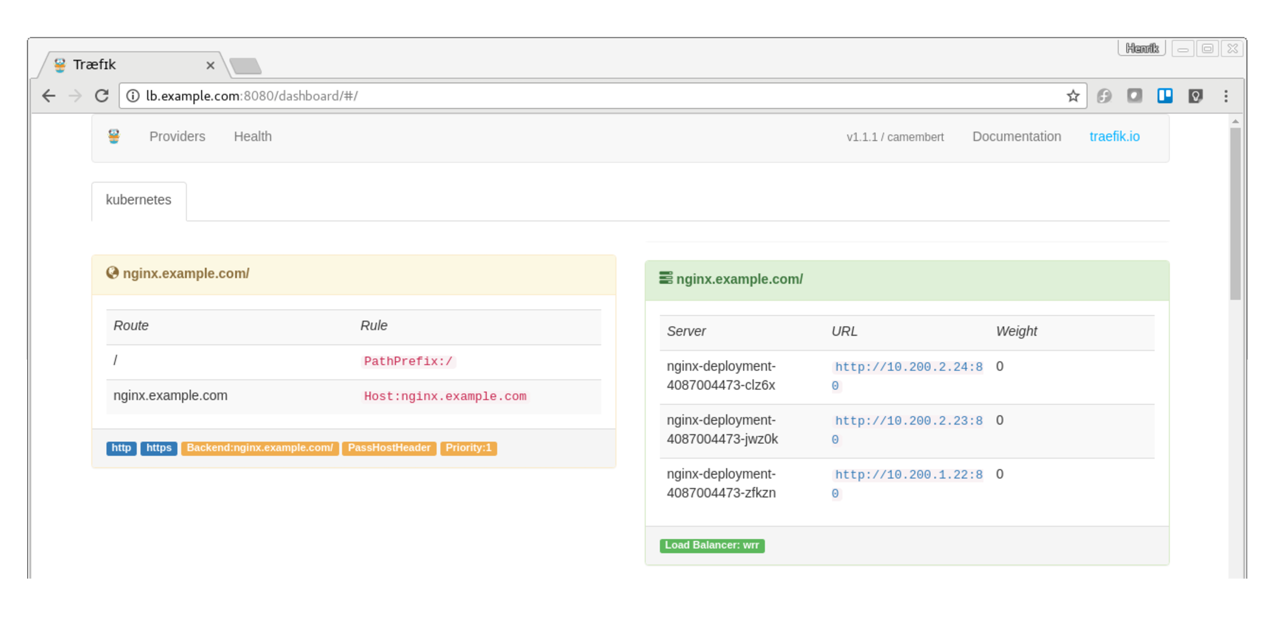The width and height of the screenshot is (1283, 618).
Task: Click the nginx.example.com route cell
Action: tap(170, 396)
